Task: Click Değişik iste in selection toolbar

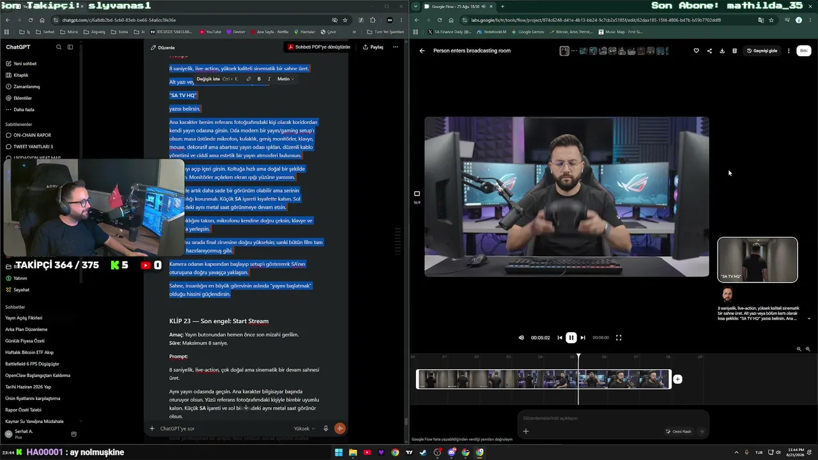Action: pos(217,79)
